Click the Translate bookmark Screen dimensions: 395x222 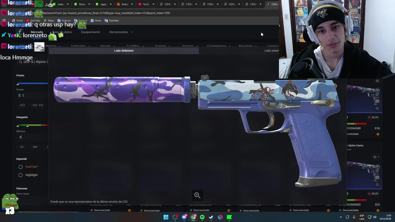tap(111, 21)
